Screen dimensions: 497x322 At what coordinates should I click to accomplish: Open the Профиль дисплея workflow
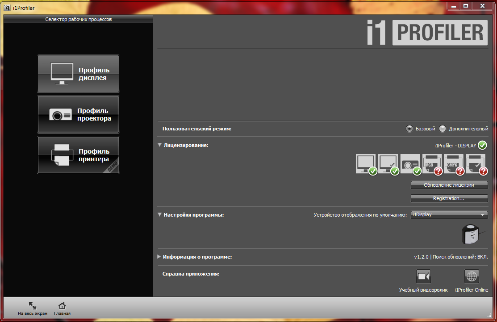pyautogui.click(x=78, y=74)
